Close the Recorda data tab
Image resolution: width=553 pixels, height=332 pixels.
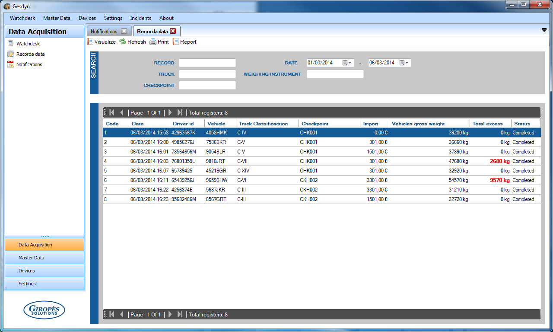(173, 31)
